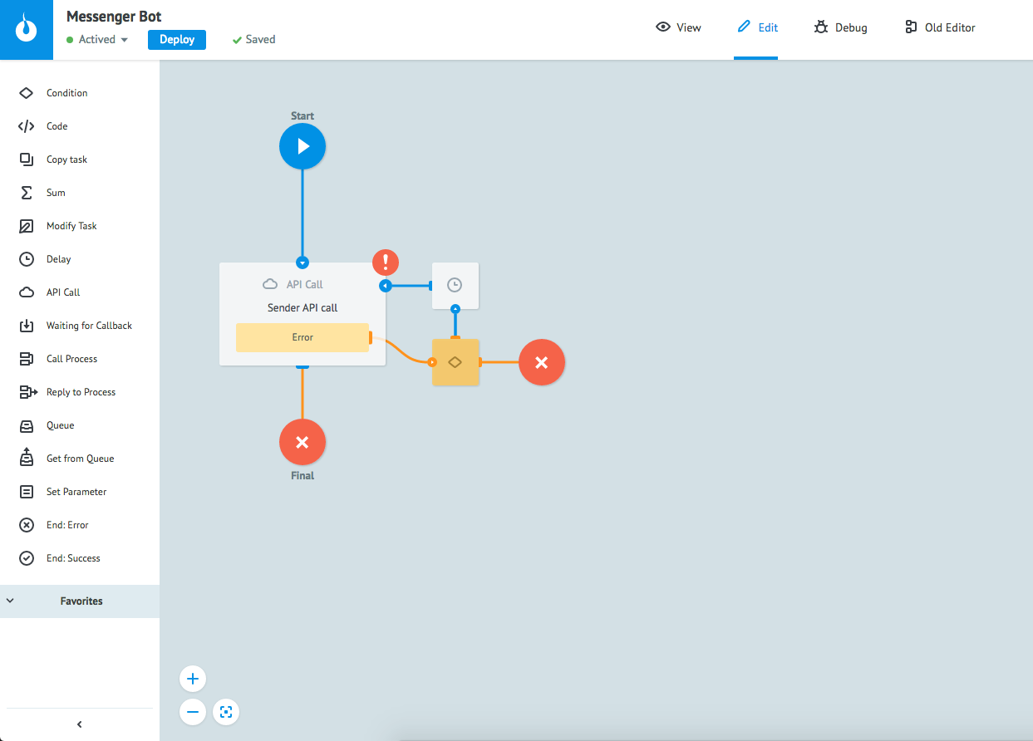This screenshot has height=741, width=1033.
Task: Switch to the View tab
Action: click(x=678, y=27)
